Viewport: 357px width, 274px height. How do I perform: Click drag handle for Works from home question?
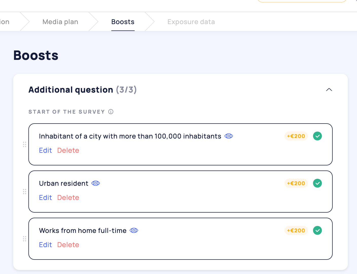click(25, 239)
